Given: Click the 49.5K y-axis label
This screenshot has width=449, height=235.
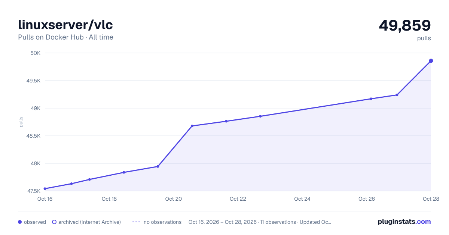Looking at the screenshot, I should pyautogui.click(x=33, y=81).
